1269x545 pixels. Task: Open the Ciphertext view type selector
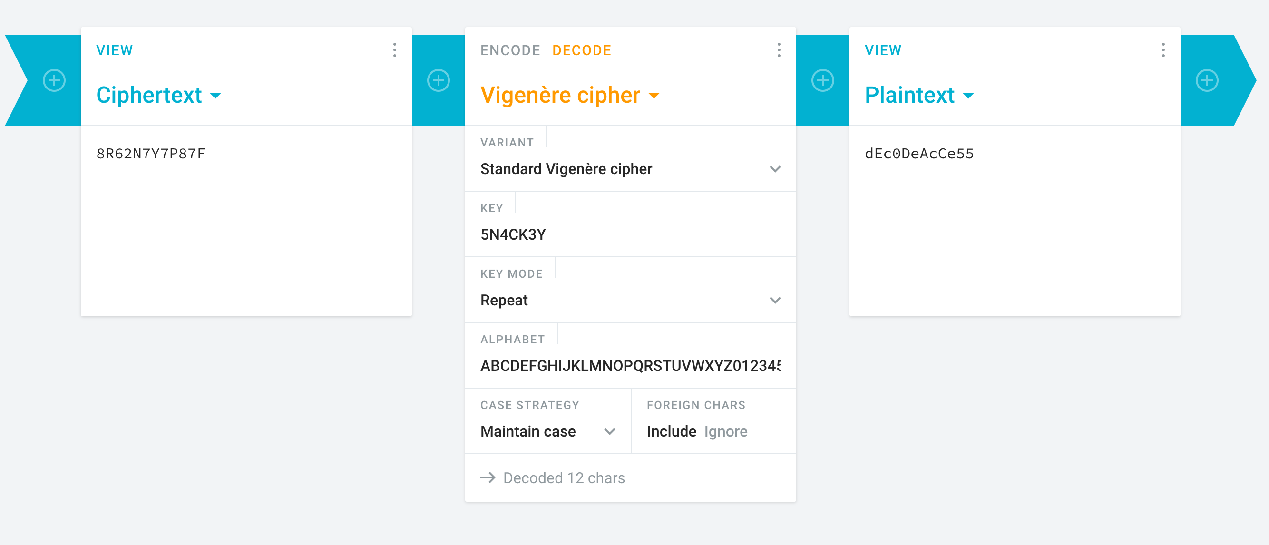tap(159, 95)
